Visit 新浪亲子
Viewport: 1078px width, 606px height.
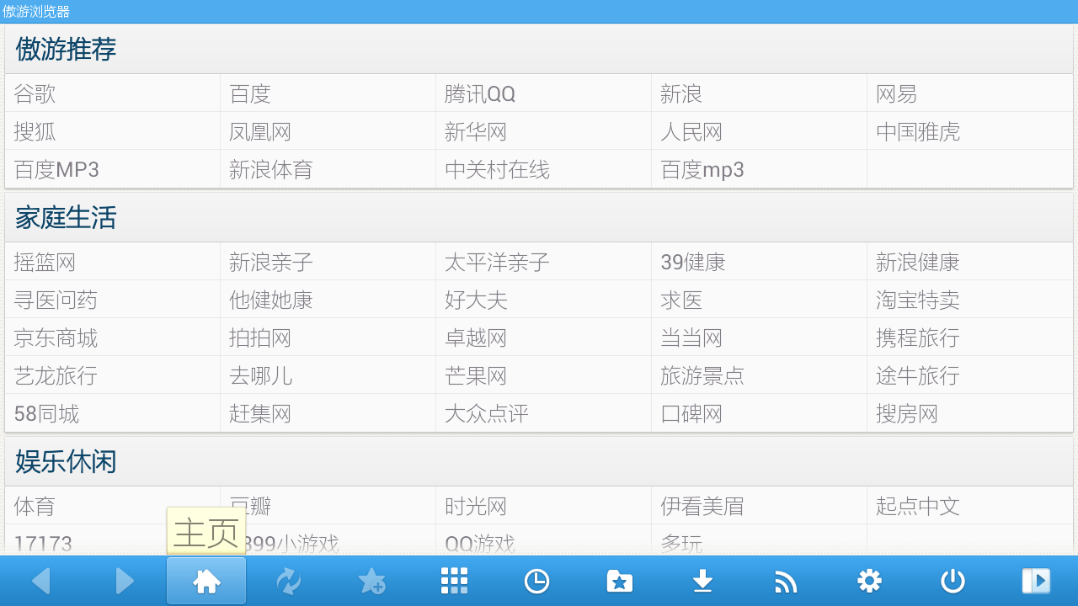pyautogui.click(x=271, y=262)
